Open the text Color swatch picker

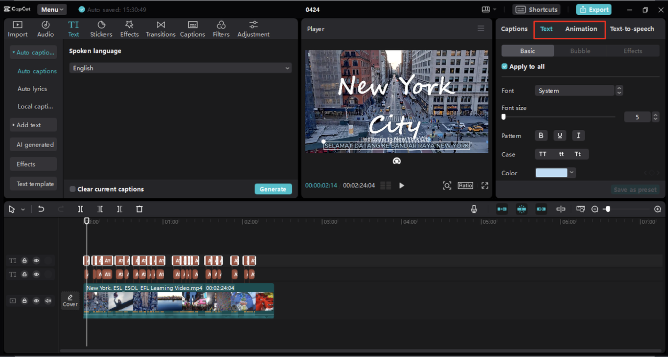click(551, 173)
